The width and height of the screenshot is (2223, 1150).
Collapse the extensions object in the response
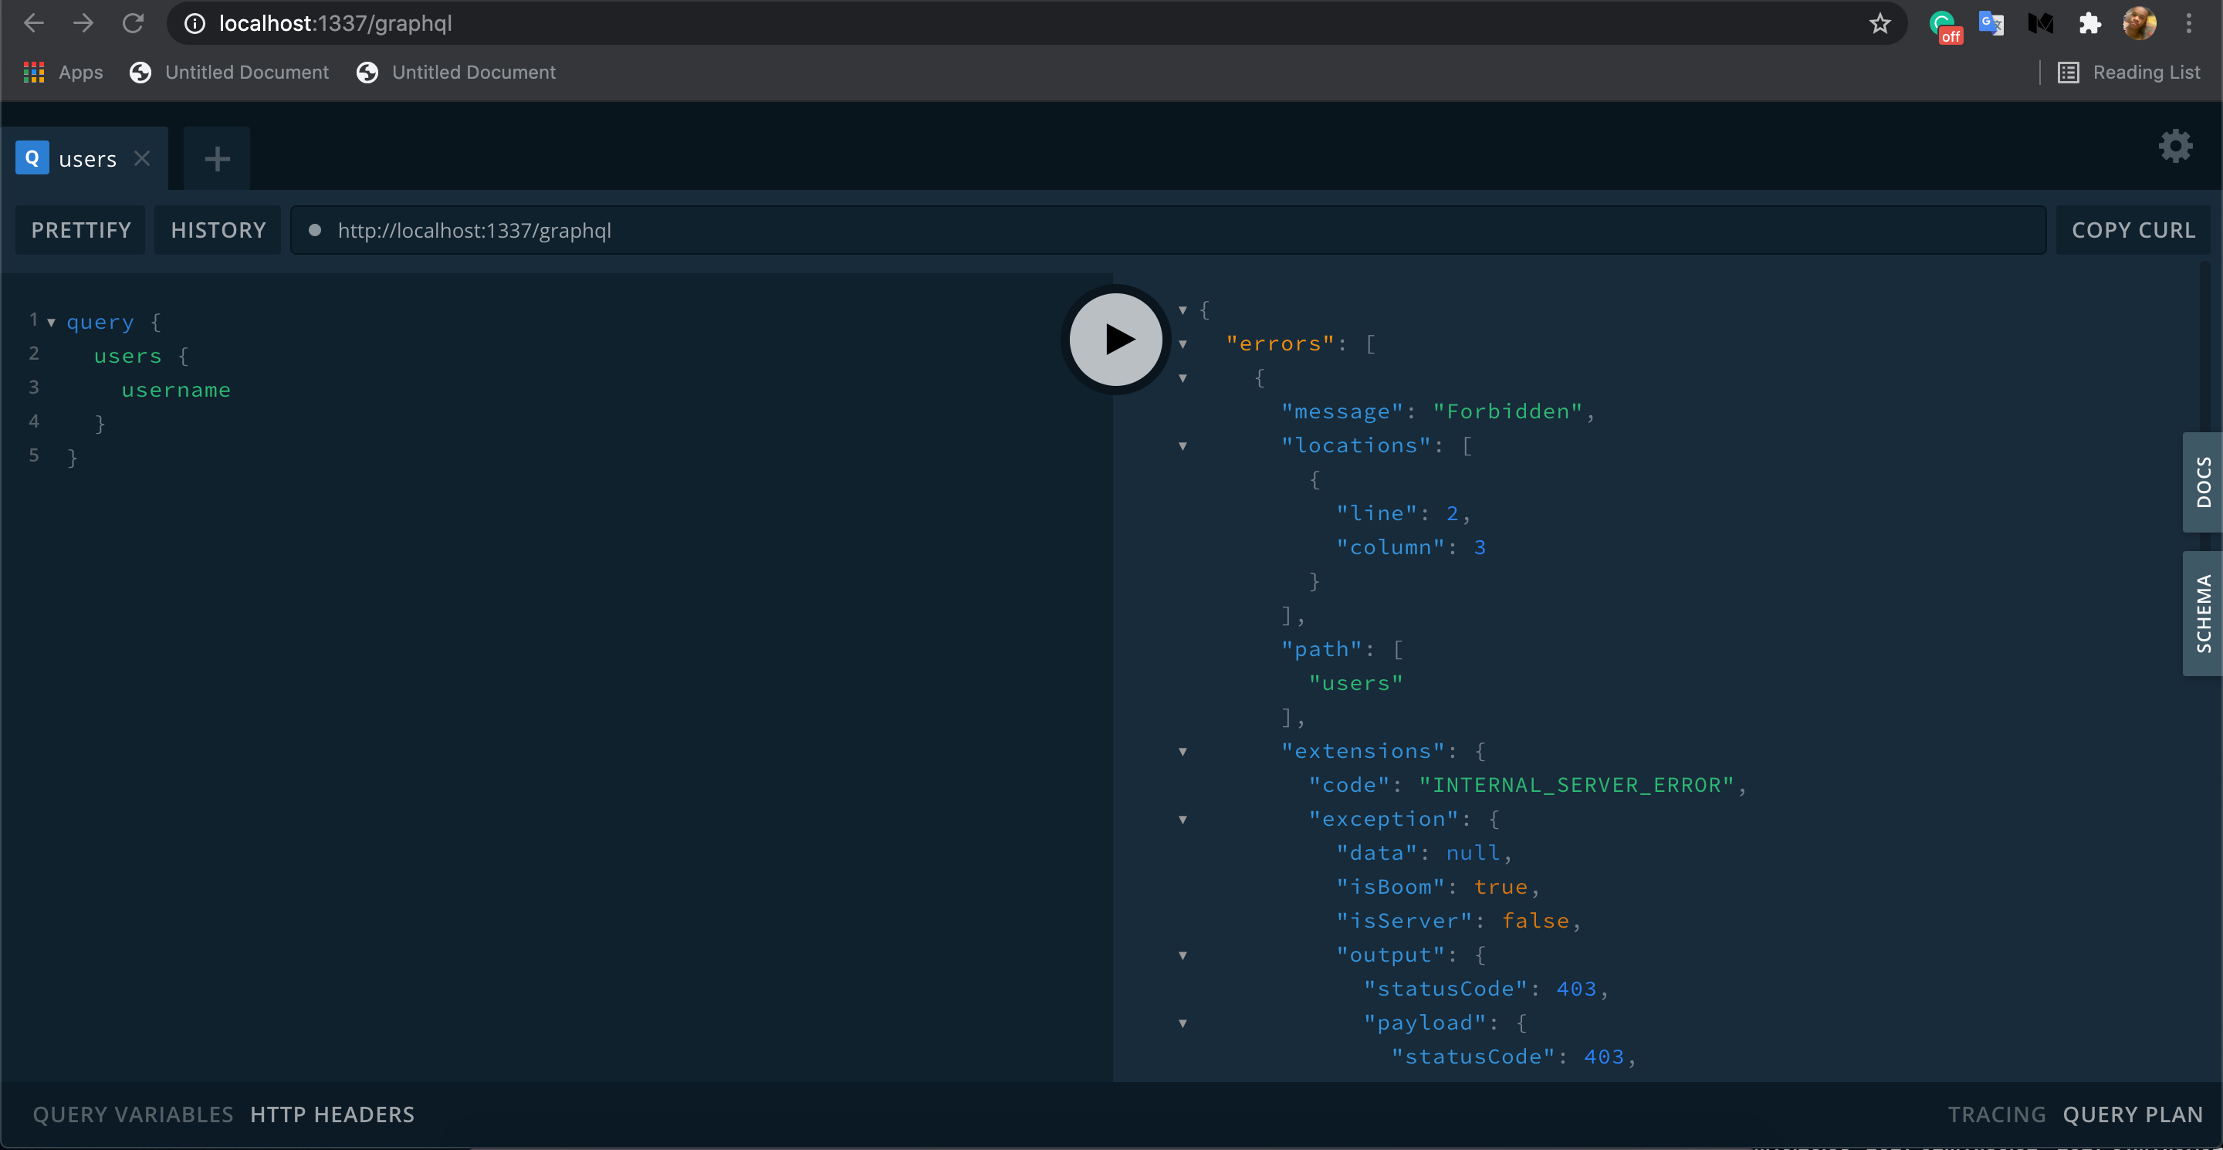tap(1183, 752)
